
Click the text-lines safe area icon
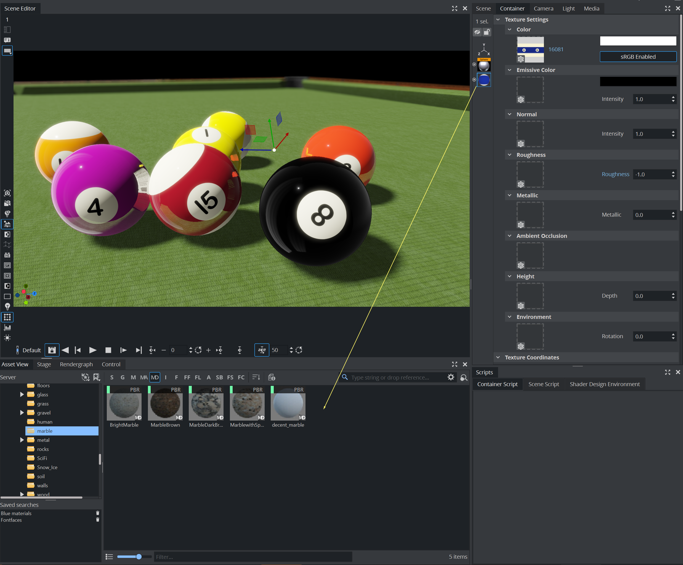point(7,265)
